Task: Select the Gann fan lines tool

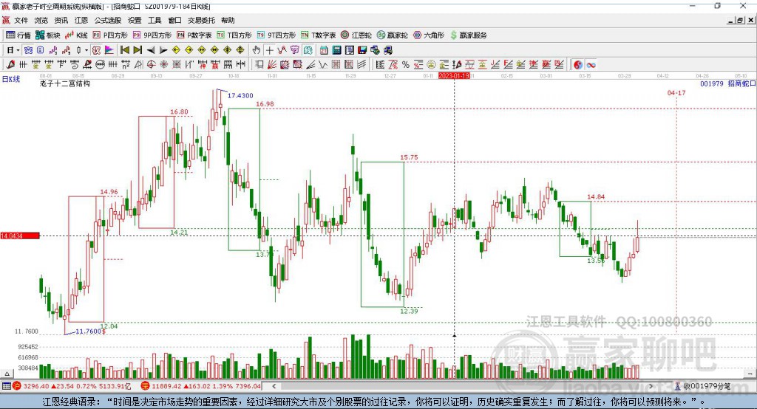Action: [271, 64]
